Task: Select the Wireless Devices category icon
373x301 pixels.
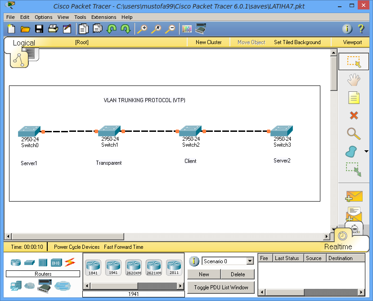Action: coord(56,263)
